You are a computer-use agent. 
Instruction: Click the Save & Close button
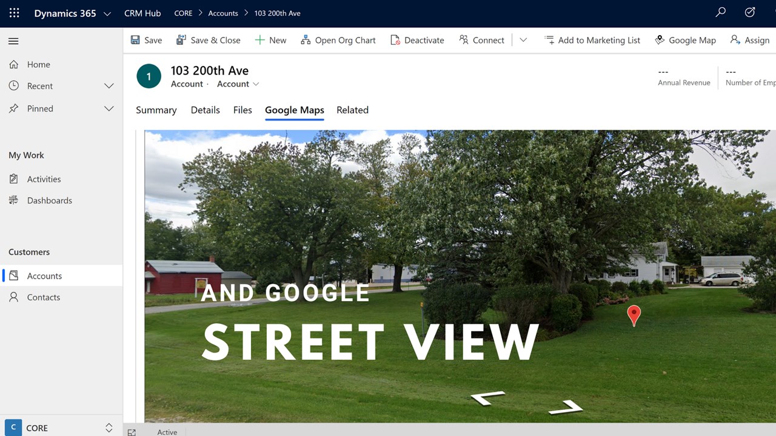tap(208, 40)
